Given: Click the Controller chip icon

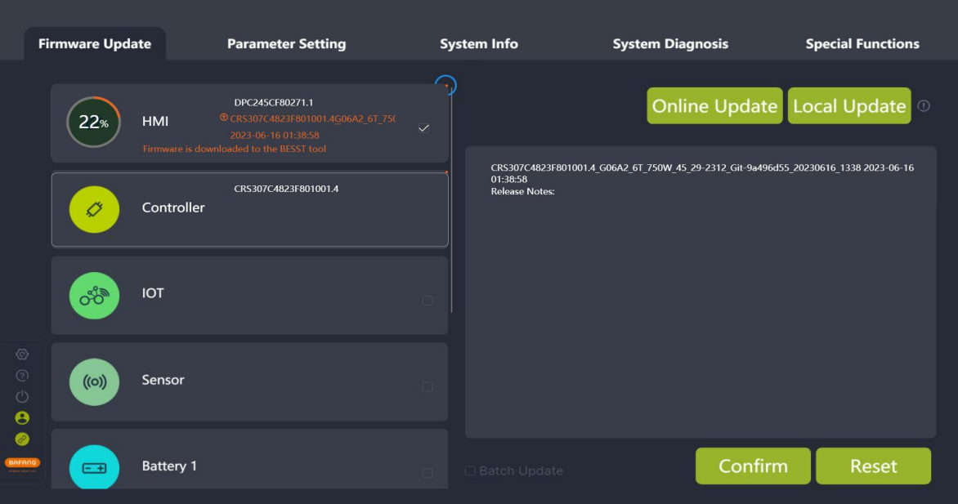Looking at the screenshot, I should (94, 209).
